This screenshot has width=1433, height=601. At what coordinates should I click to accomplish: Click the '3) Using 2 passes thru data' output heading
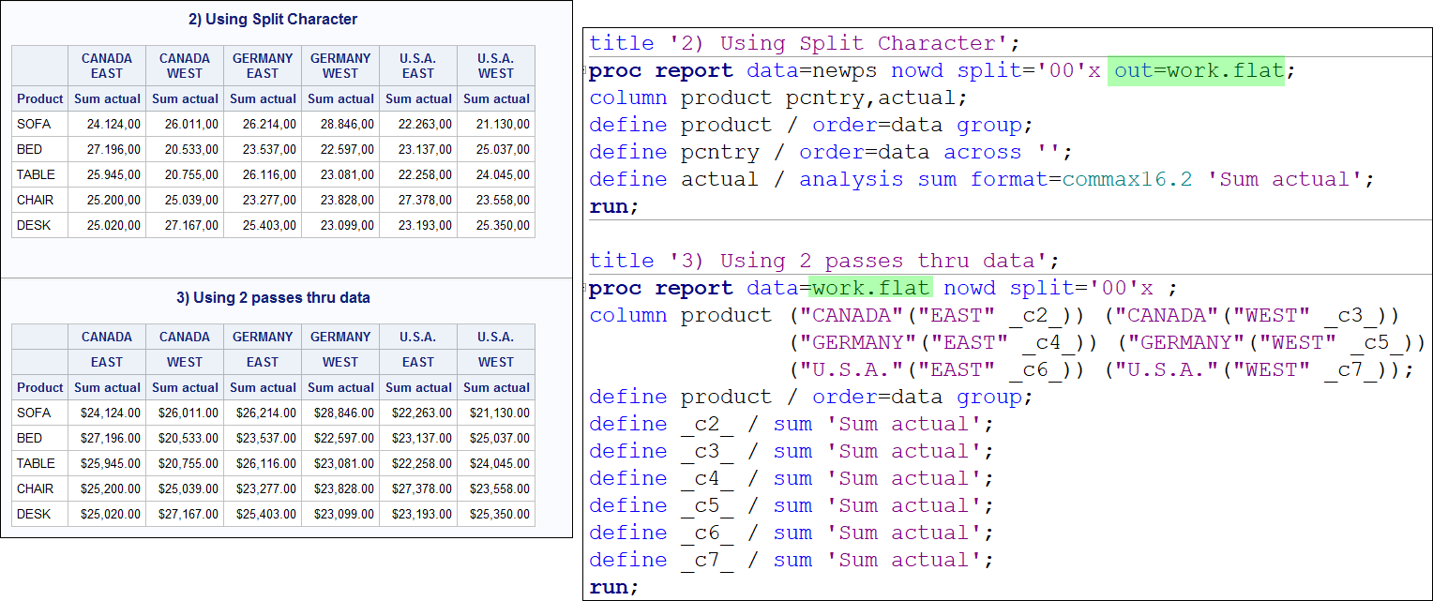273,297
